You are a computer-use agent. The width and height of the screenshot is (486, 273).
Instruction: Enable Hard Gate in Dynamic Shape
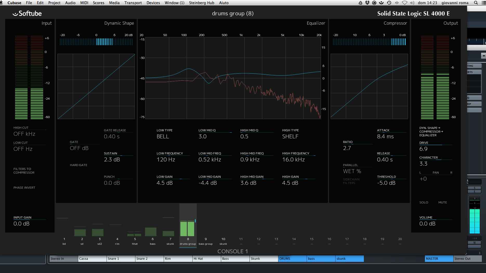point(78,165)
